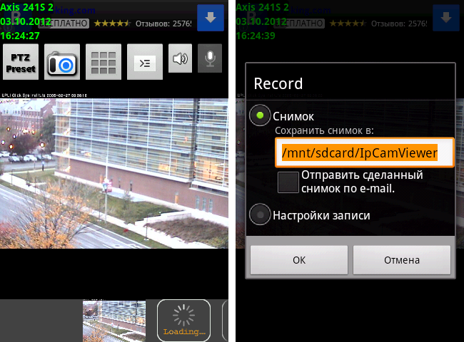Click the Отмена cancel button

[402, 260]
